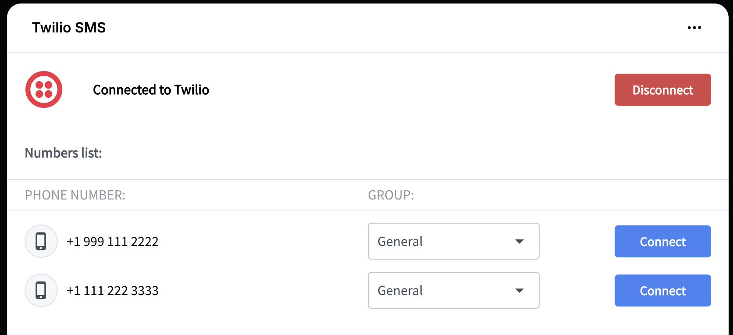Click the Numbers list heading

coord(63,153)
